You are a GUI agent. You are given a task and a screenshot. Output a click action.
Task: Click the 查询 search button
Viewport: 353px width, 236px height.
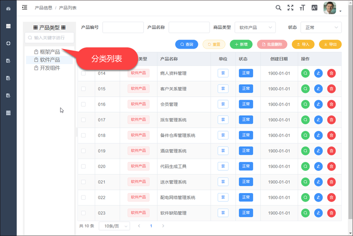(186, 44)
